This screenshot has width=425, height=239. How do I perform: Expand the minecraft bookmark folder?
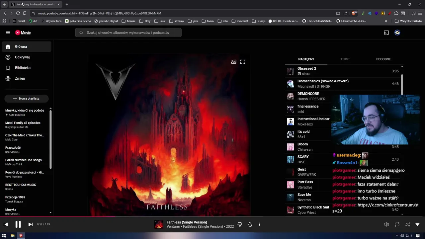click(240, 21)
